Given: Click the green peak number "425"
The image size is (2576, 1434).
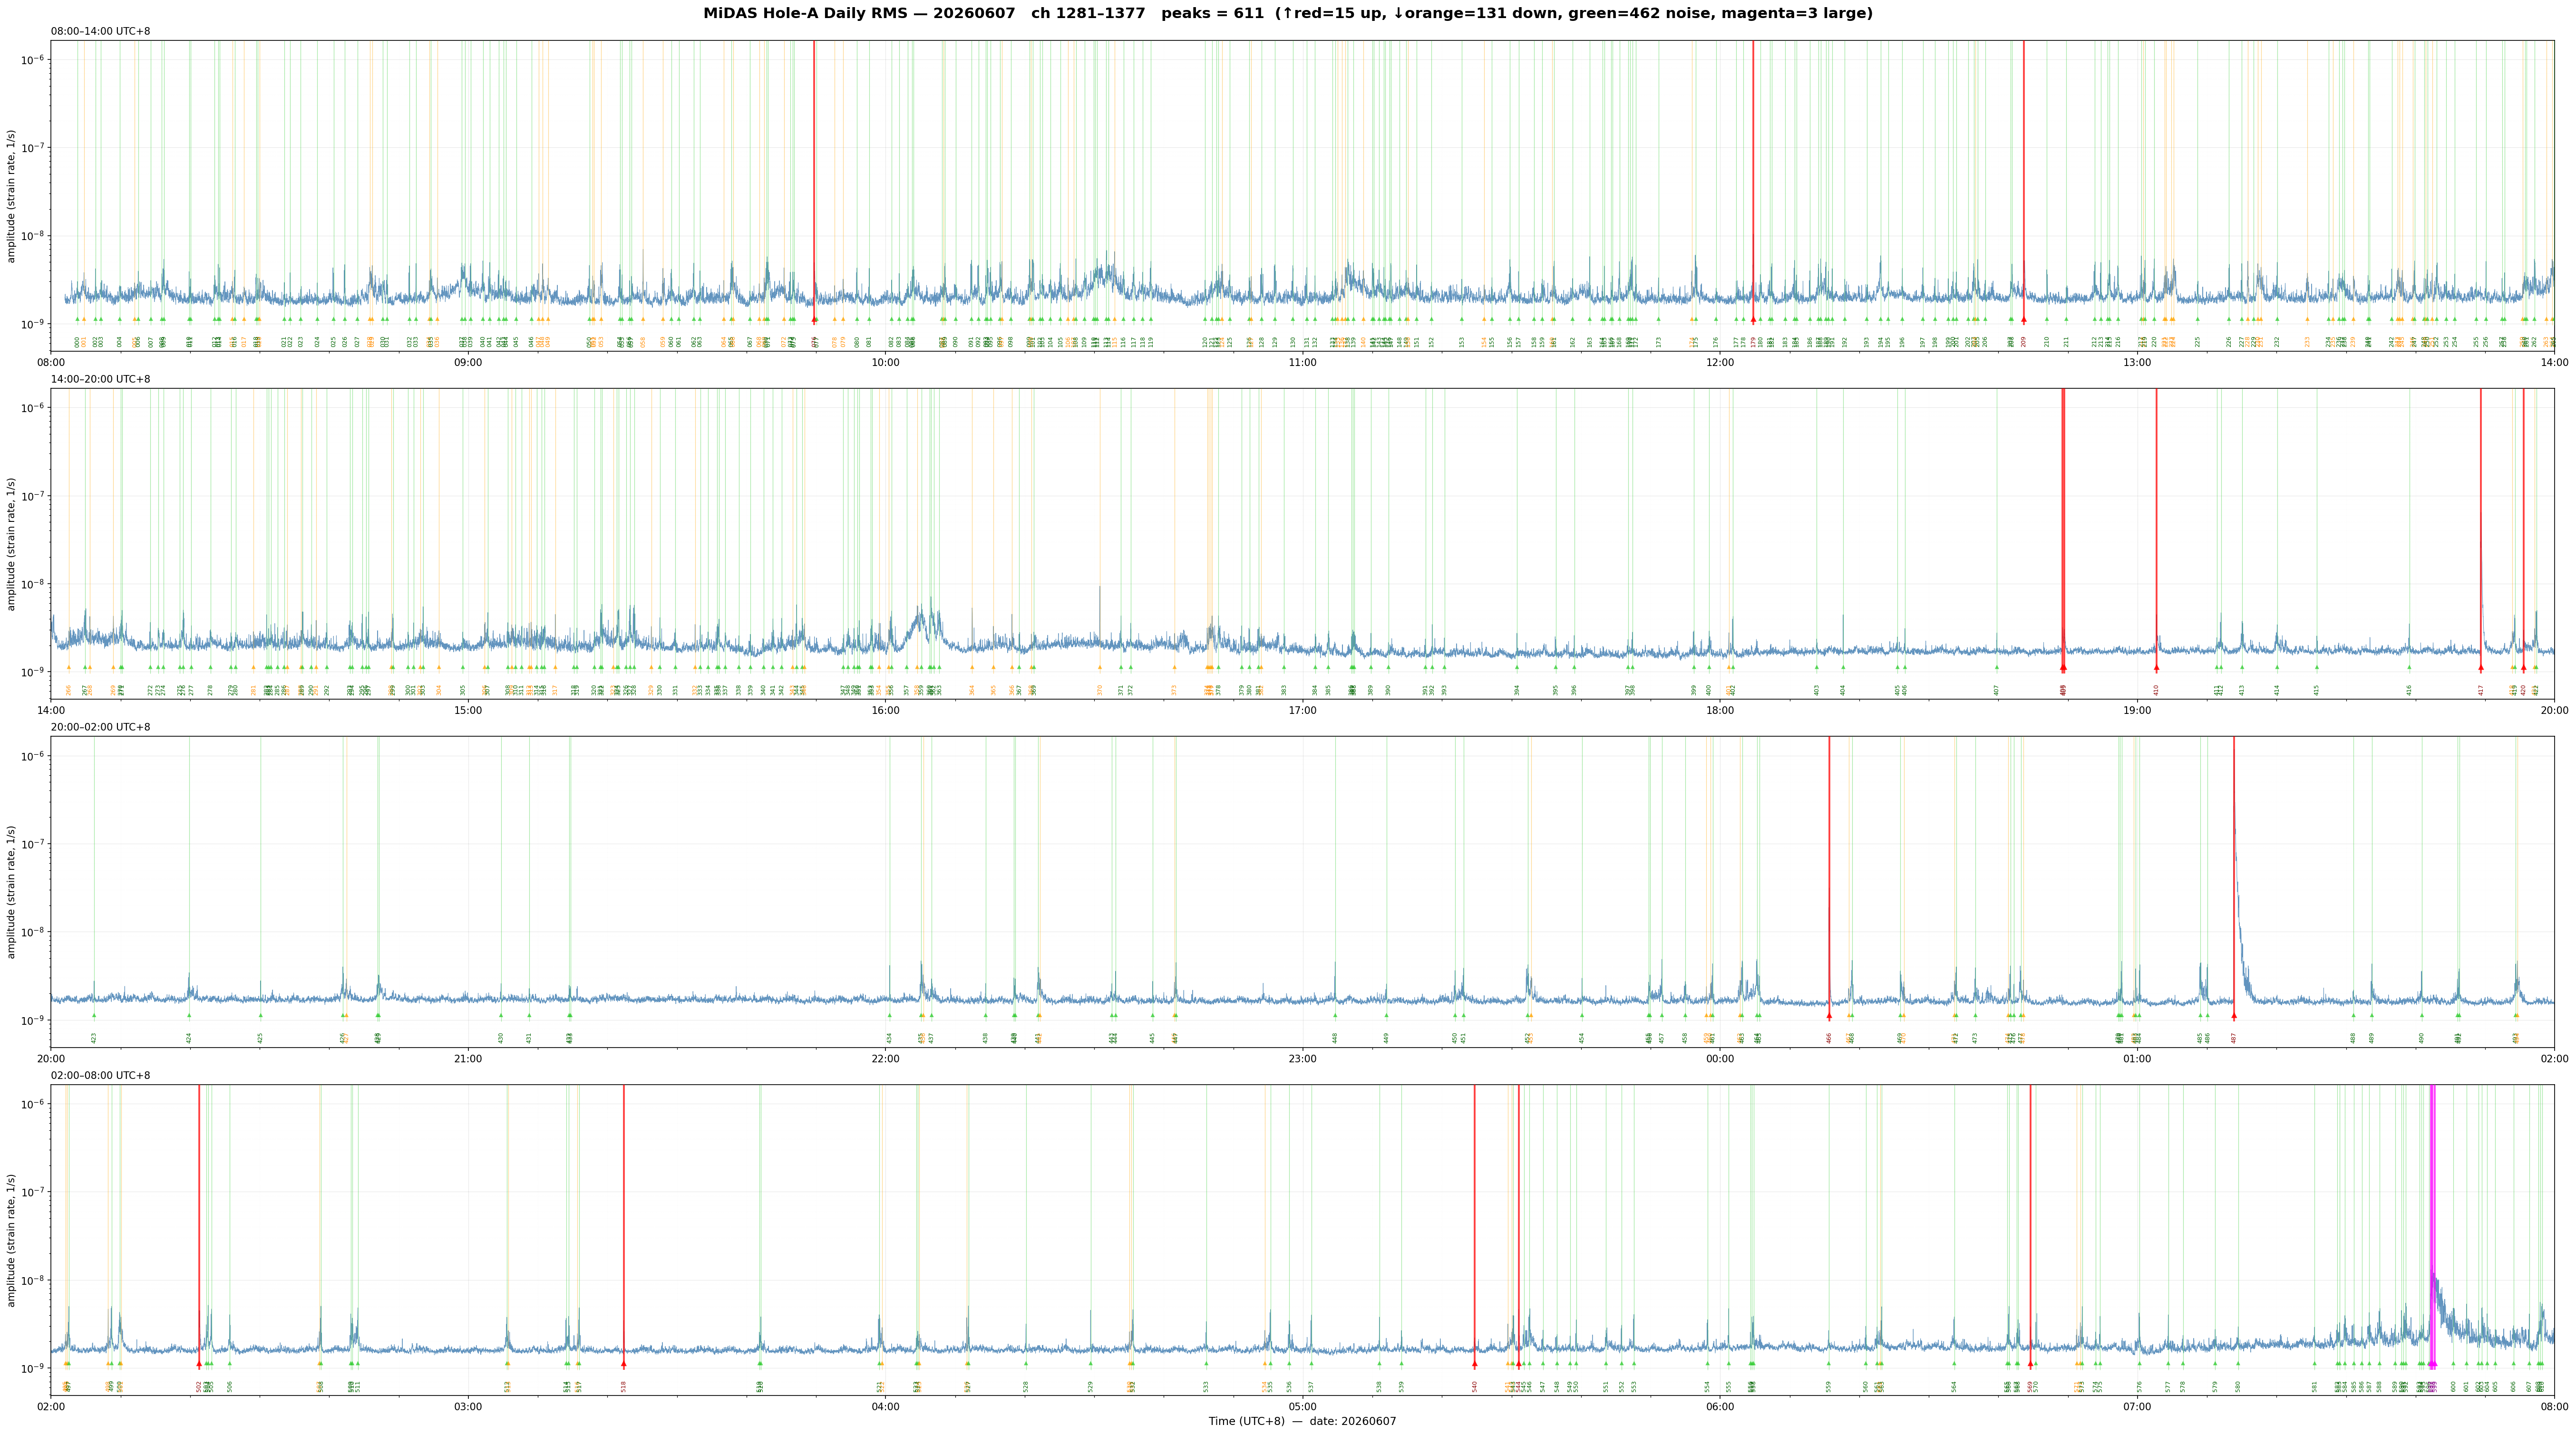Looking at the screenshot, I should coord(260,1038).
